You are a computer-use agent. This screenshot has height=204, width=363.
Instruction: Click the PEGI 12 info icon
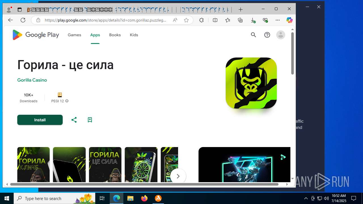(x=67, y=101)
